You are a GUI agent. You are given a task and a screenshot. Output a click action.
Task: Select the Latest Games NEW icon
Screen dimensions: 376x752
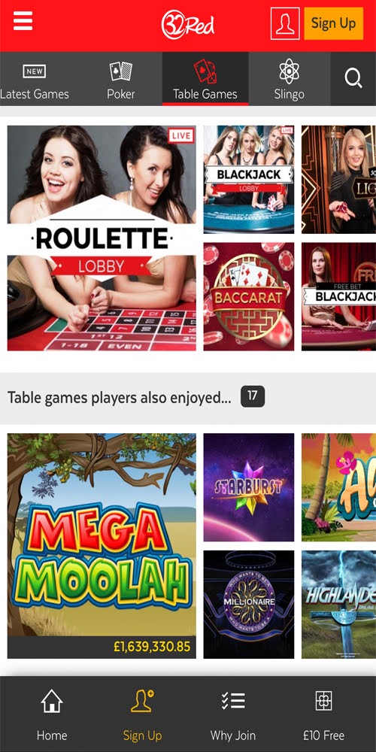34,71
